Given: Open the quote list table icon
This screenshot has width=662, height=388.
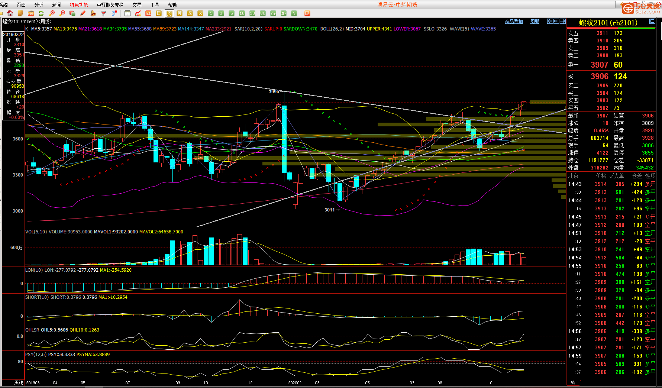Looking at the screenshot, I should (x=127, y=13).
